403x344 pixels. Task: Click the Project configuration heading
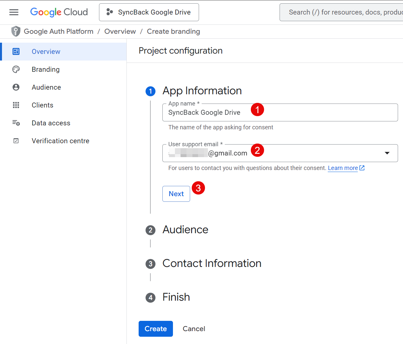tap(181, 51)
